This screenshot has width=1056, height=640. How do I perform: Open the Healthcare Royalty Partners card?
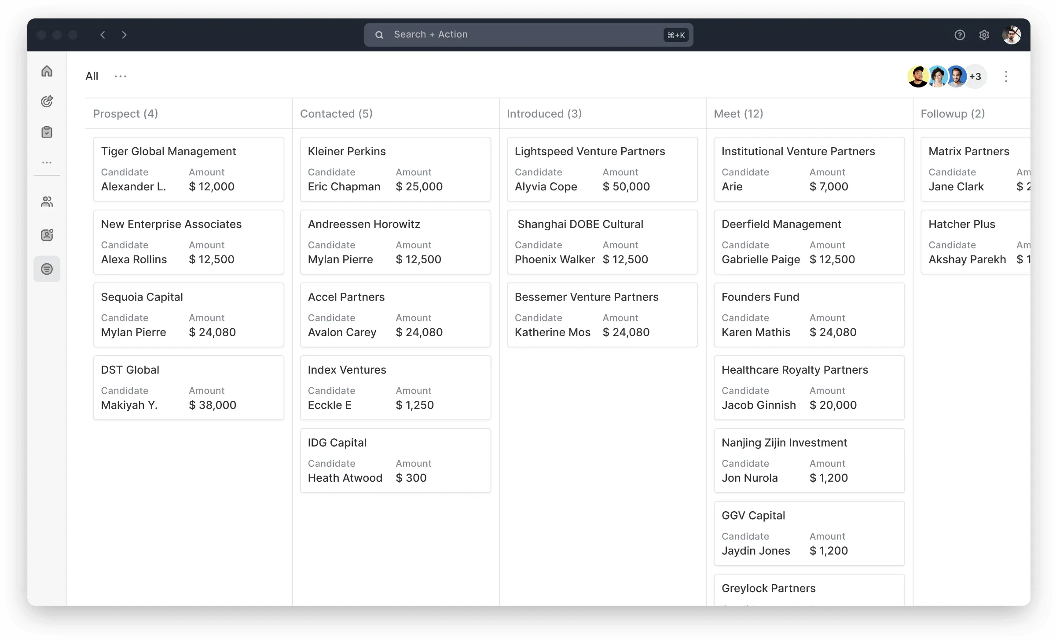pyautogui.click(x=809, y=388)
